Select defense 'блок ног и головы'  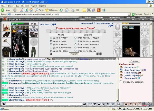pyautogui.click(x=75, y=51)
